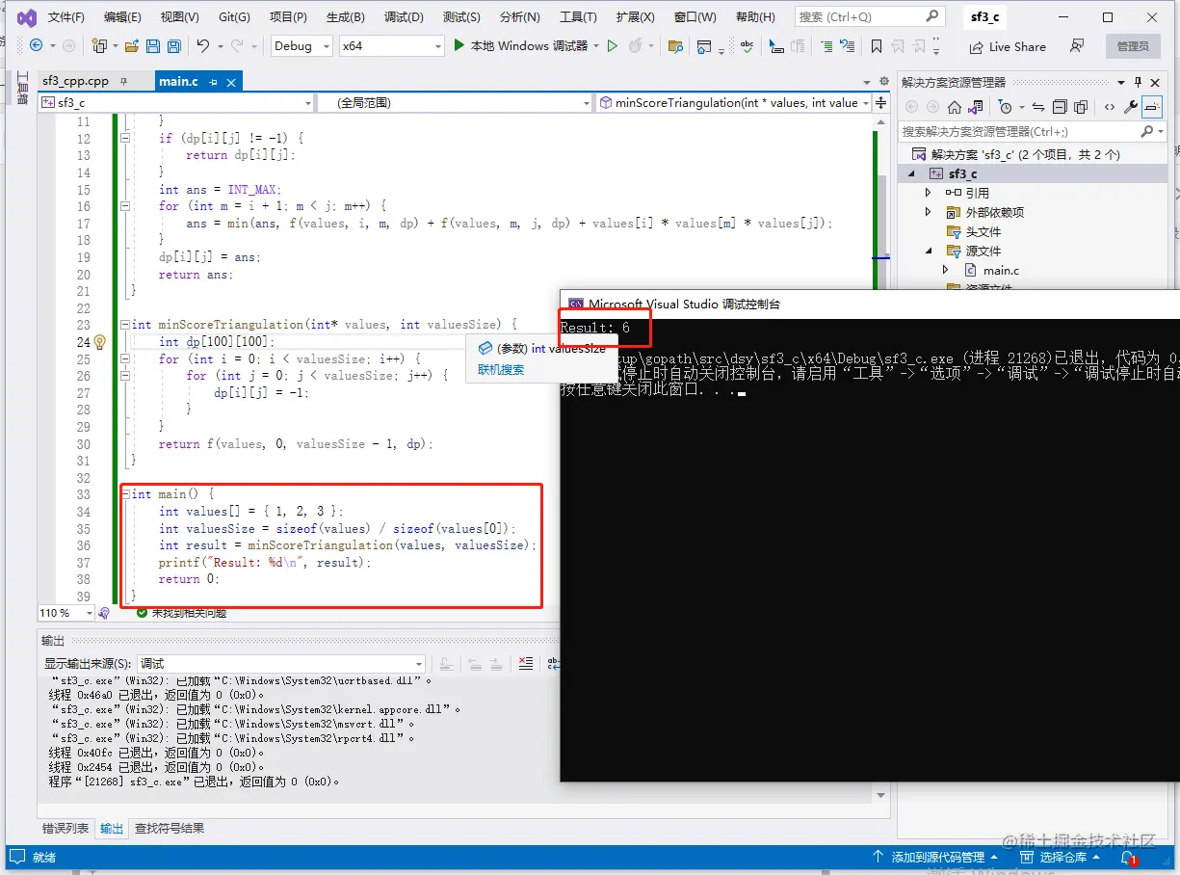Click the feedback person icon
1180x875 pixels.
pyautogui.click(x=1077, y=45)
